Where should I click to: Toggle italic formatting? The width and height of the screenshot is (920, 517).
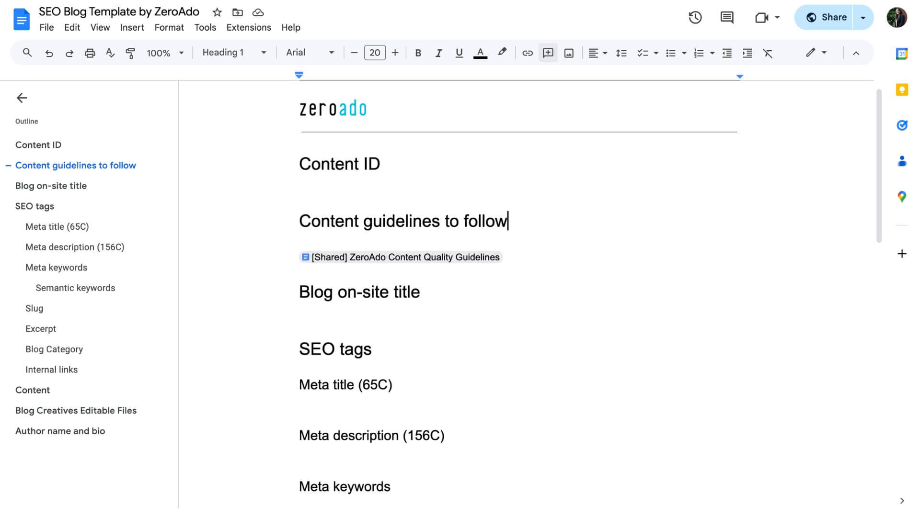[x=438, y=53]
